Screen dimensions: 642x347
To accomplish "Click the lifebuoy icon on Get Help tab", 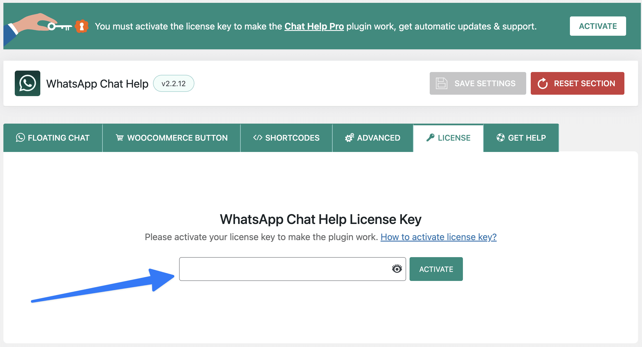I will point(501,137).
